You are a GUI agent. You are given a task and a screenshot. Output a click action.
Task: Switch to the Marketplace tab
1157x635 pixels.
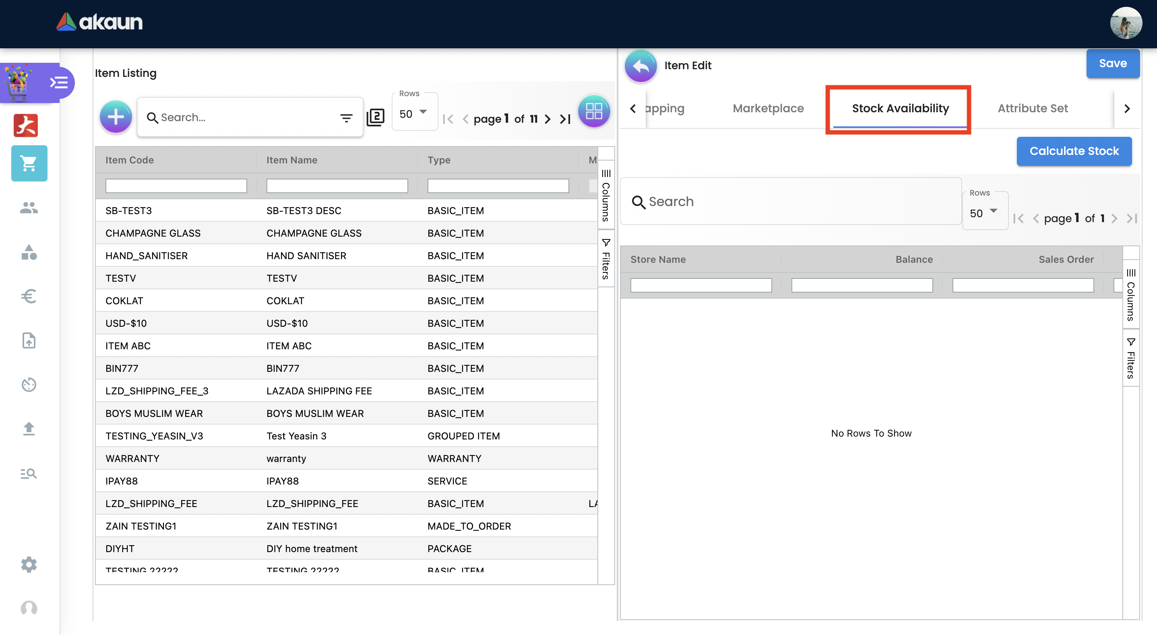768,108
